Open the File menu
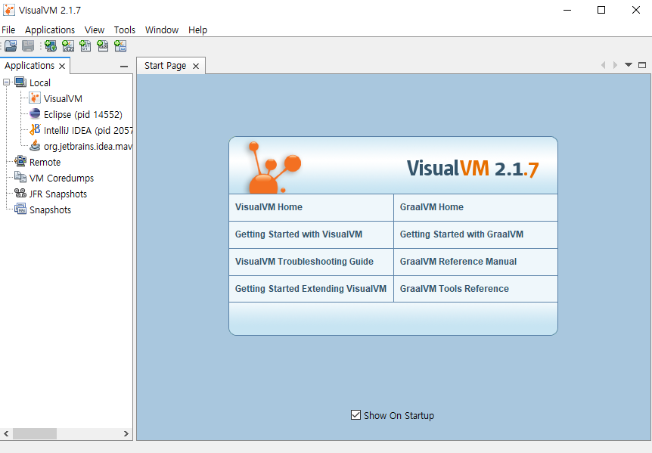 [x=8, y=30]
